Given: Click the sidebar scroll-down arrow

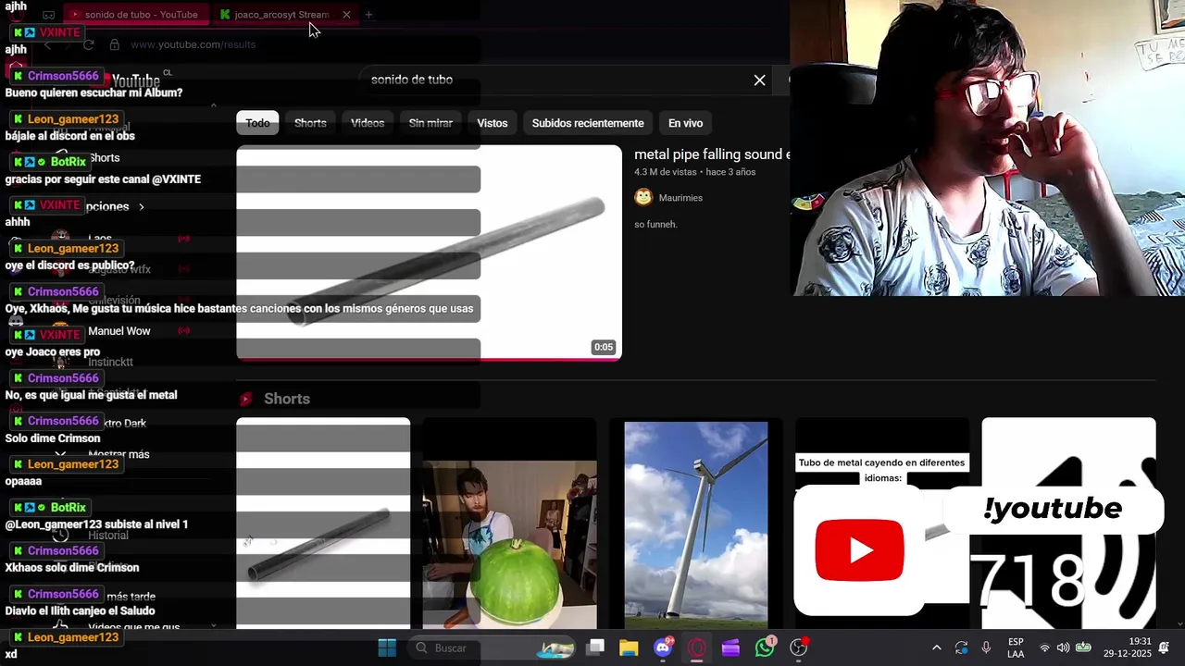Looking at the screenshot, I should tap(213, 626).
